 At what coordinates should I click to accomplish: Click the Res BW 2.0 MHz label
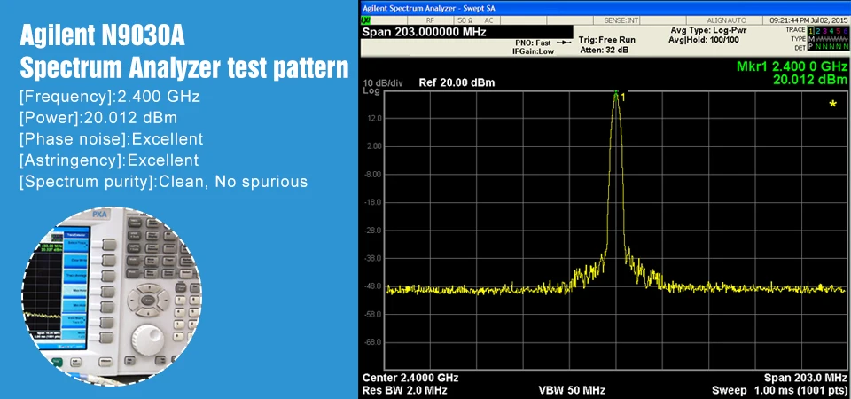(x=404, y=390)
